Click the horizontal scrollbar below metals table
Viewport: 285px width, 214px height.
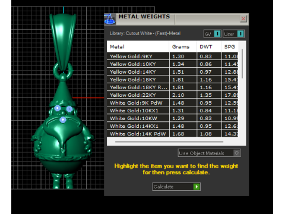pos(169,142)
